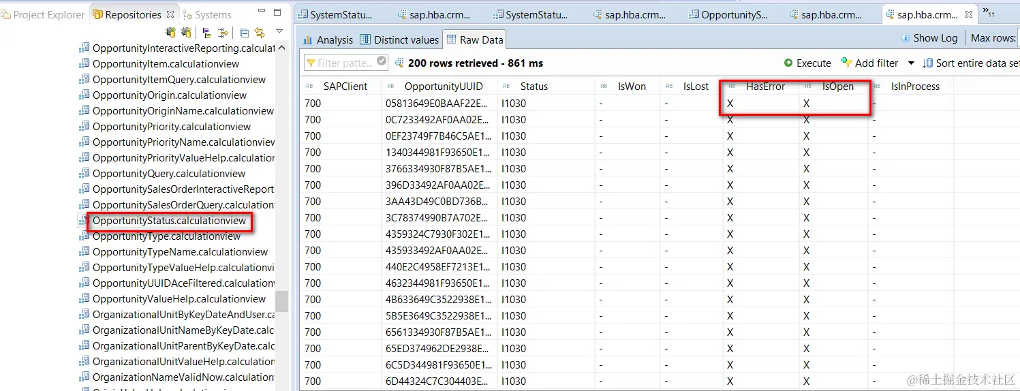The height and width of the screenshot is (391, 1020).
Task: Select OpportunityStatus.calculationview in the tree
Action: pyautogui.click(x=169, y=221)
